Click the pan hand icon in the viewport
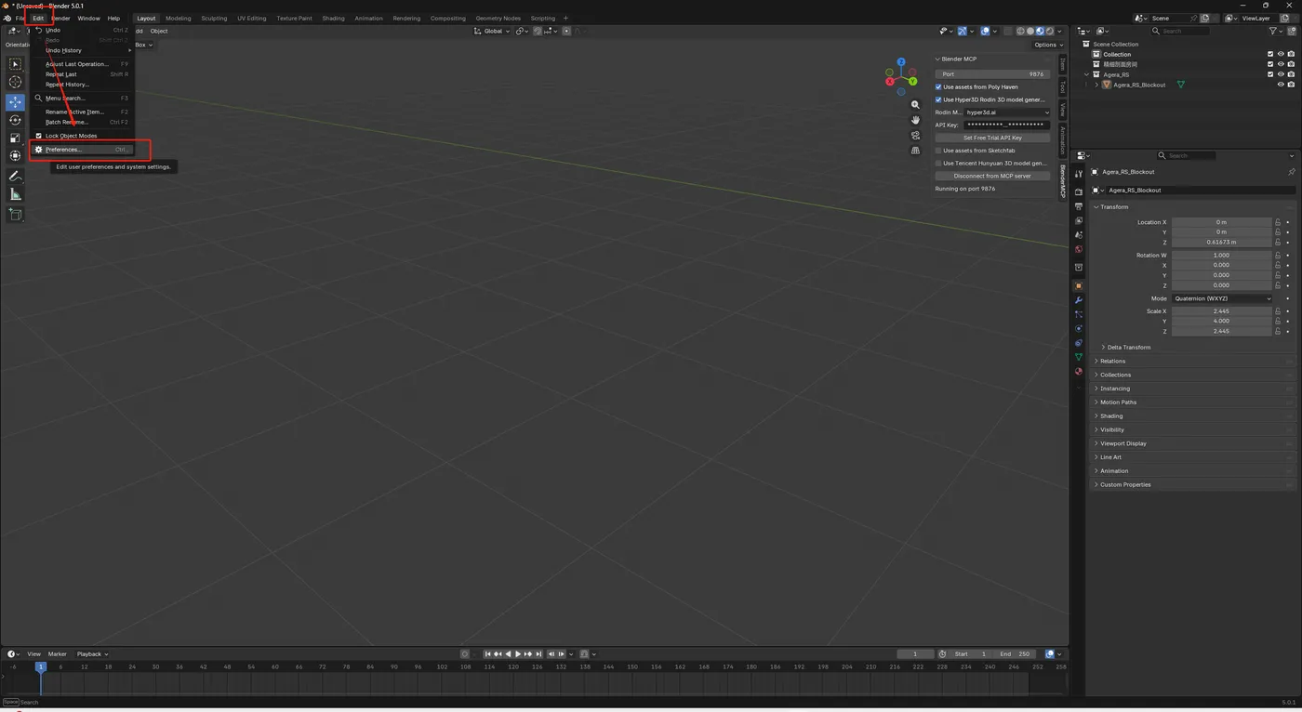1302x712 pixels. click(915, 120)
